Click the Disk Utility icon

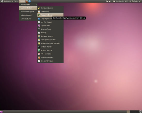tap(39, 12)
